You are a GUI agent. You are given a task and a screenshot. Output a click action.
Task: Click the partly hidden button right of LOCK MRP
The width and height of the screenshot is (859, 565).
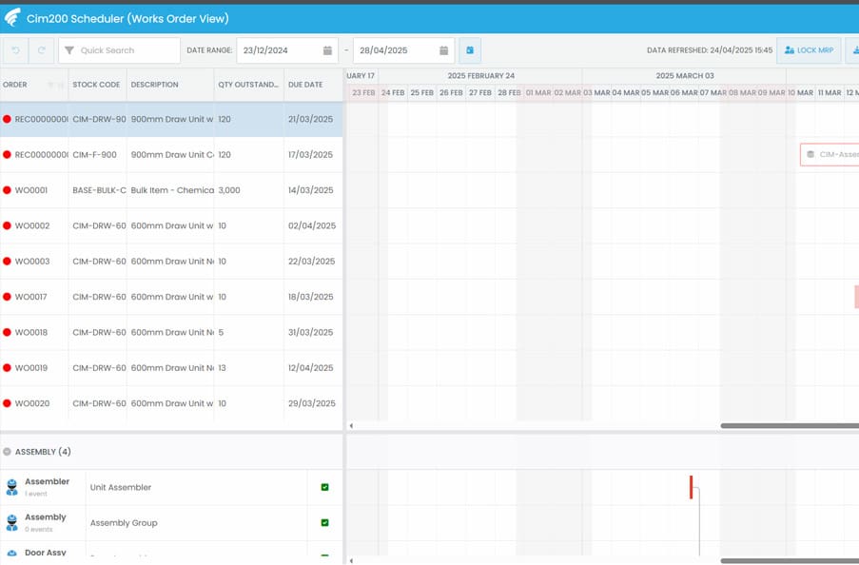pos(852,50)
